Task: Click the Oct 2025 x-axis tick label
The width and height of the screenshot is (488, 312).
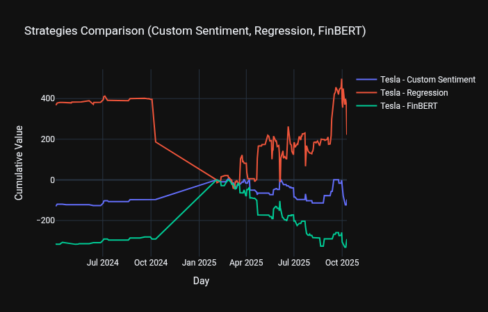Action: click(x=342, y=263)
